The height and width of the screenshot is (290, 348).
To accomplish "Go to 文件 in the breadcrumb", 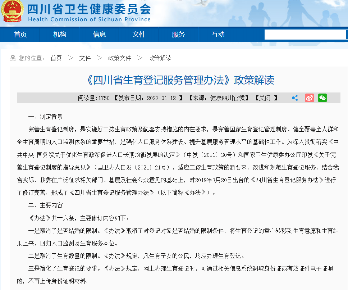I will (85, 58).
